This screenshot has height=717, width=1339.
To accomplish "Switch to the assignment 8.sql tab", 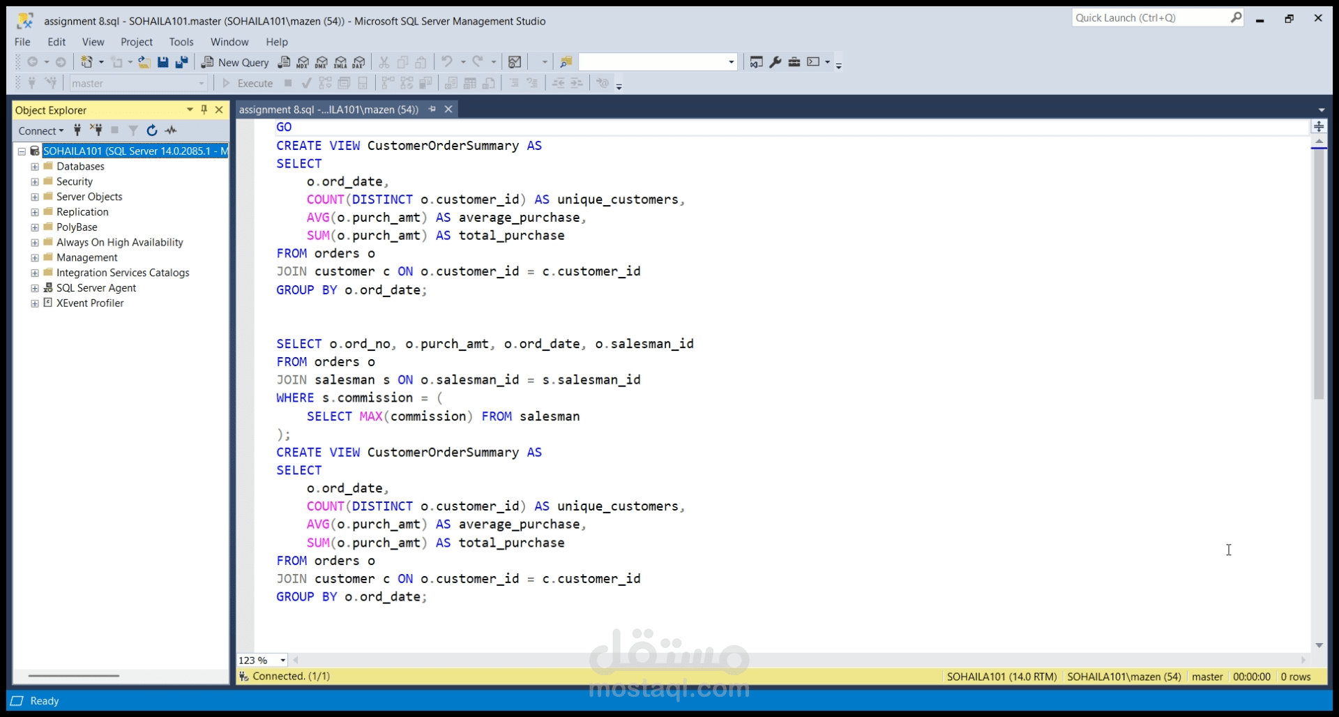I will point(328,110).
